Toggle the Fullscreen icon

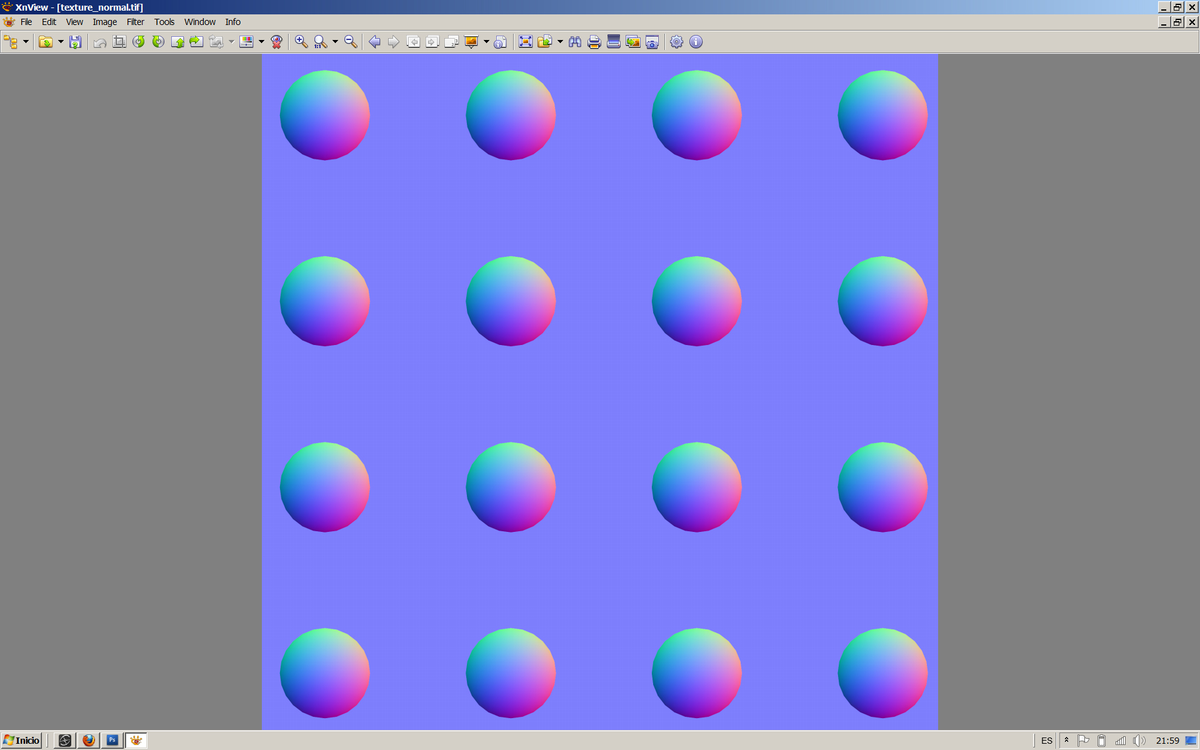[x=526, y=42]
